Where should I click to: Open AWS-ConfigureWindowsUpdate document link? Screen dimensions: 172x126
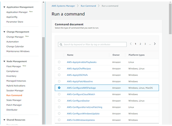pos(83,114)
